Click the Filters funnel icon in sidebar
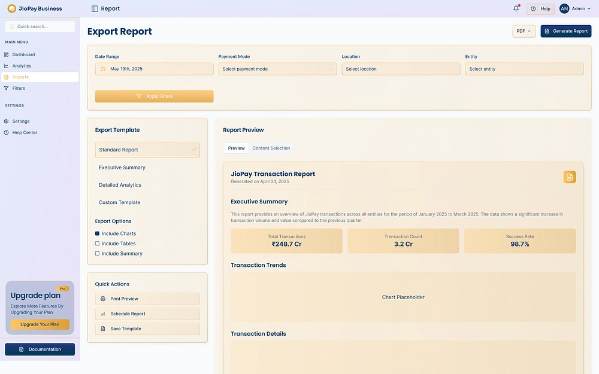Screen dimensions: 599x374 [6, 88]
